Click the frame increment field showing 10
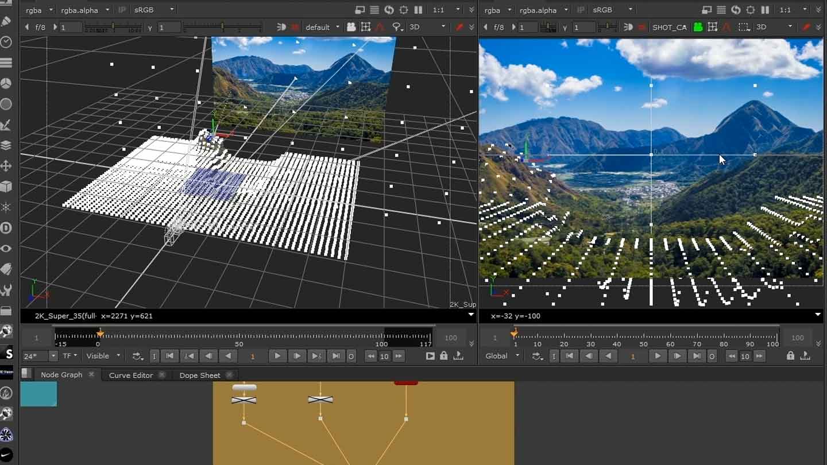The width and height of the screenshot is (827, 465). [384, 356]
